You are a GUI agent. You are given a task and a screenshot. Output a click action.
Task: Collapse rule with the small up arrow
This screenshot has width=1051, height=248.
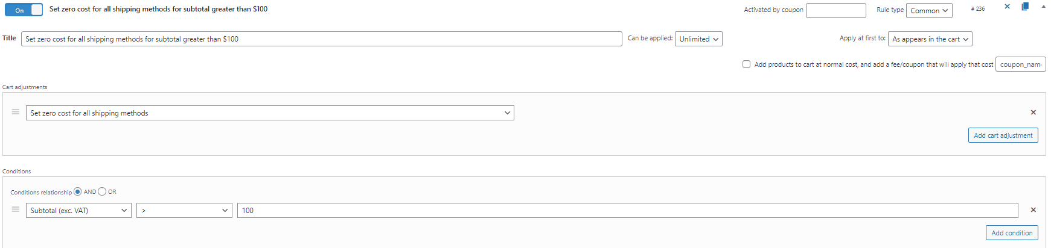coord(1044,7)
